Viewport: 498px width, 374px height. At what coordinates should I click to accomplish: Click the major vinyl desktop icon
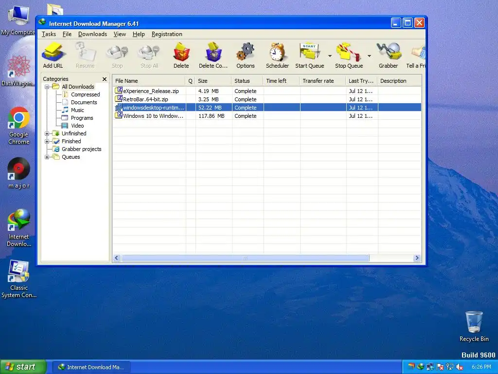[19, 173]
